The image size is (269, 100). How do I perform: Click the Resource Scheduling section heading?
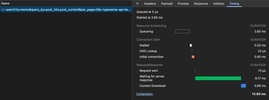(x=151, y=26)
